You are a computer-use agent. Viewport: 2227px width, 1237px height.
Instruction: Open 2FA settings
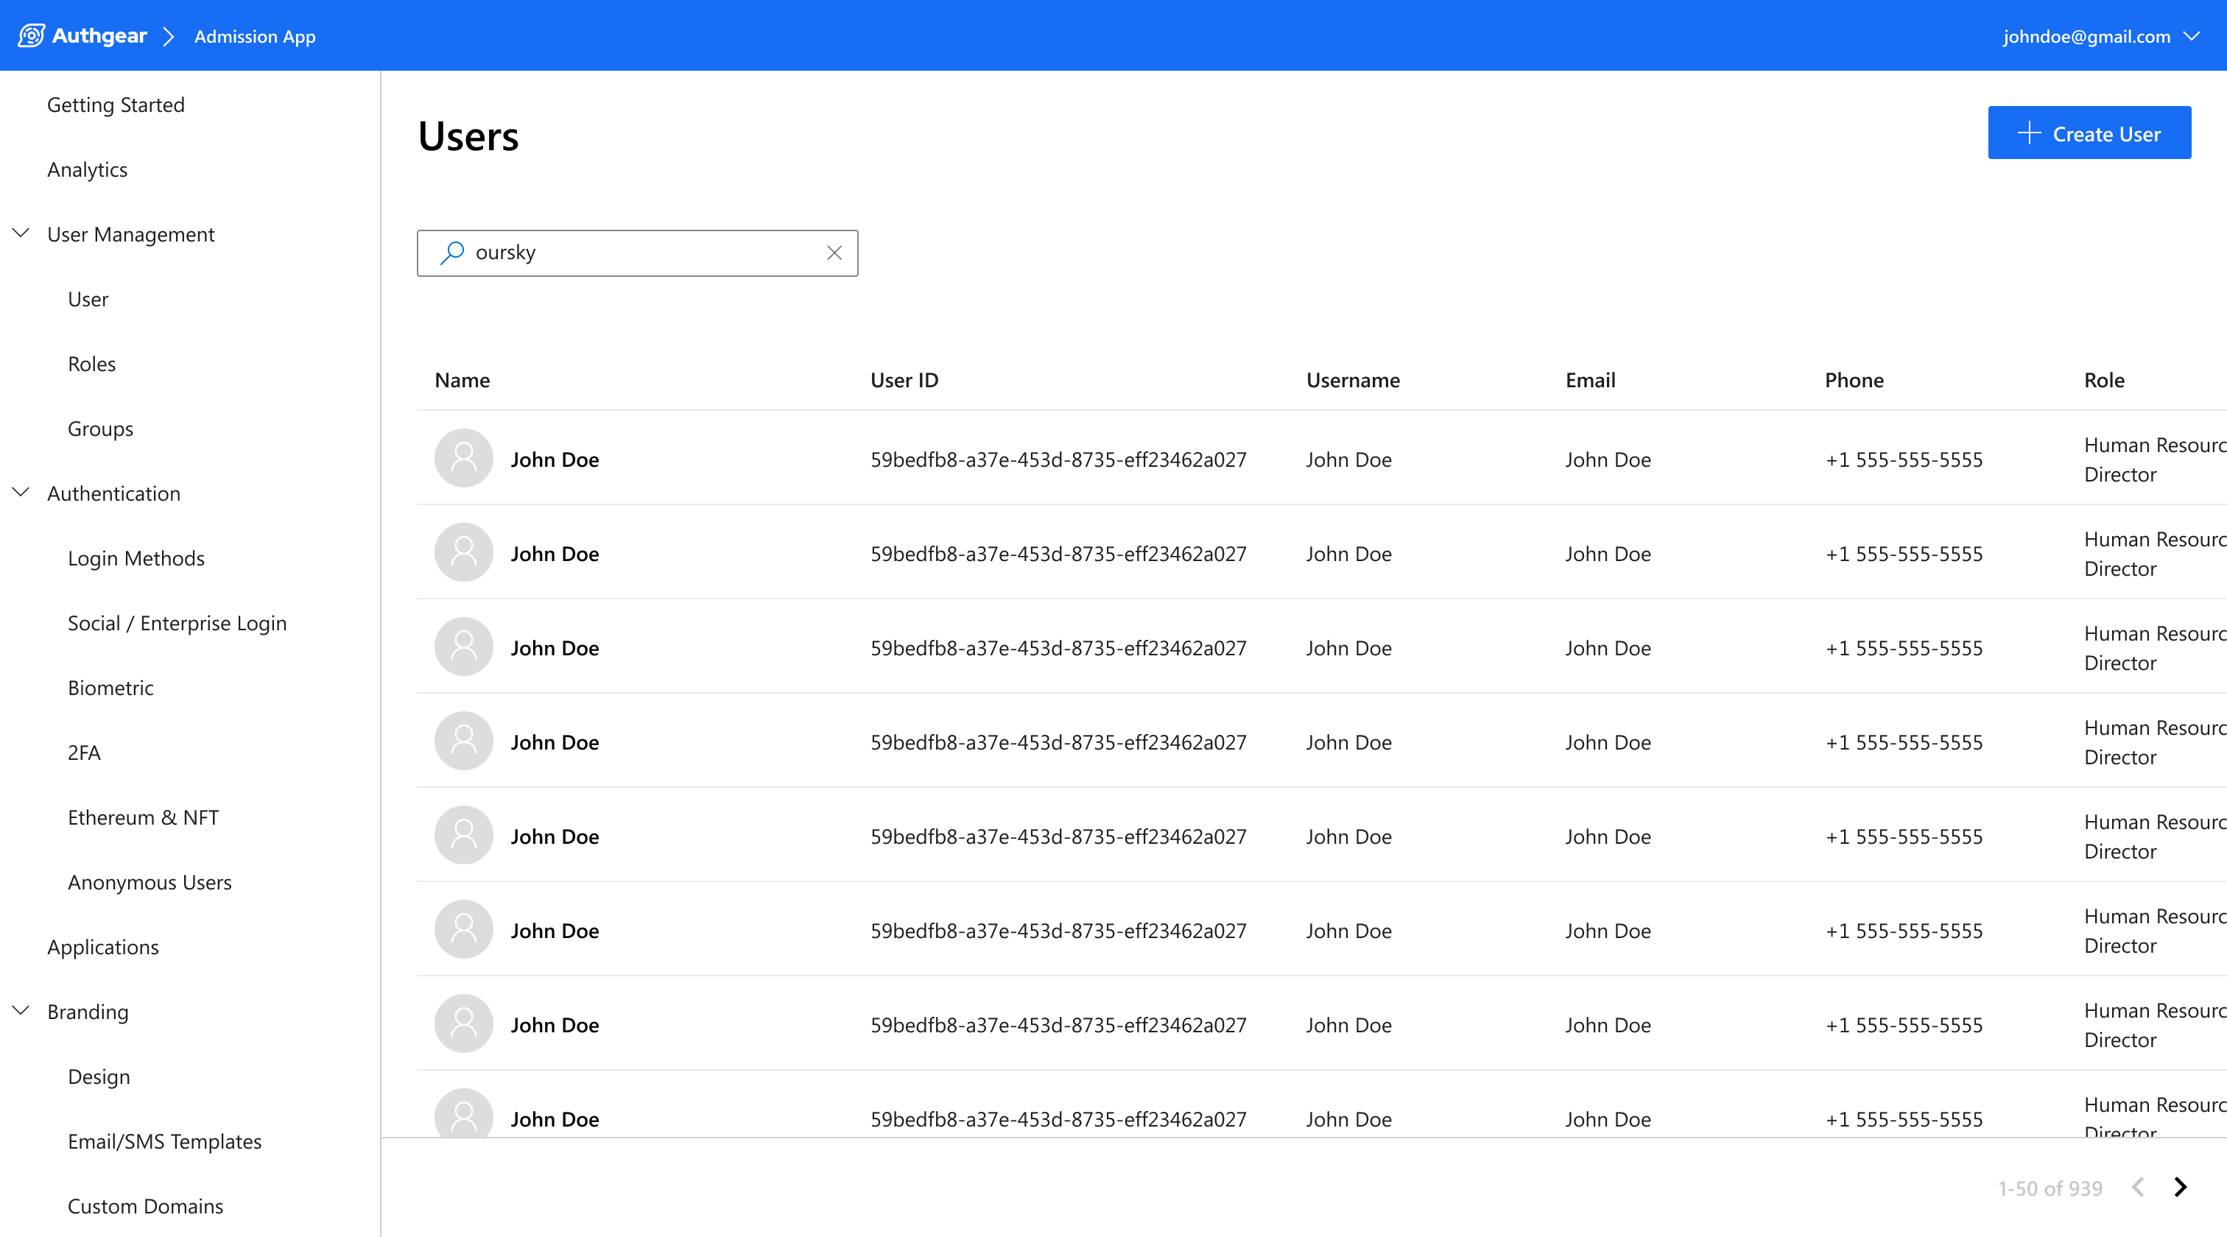pos(84,753)
